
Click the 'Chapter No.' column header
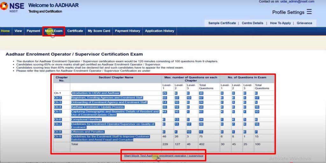point(61,79)
